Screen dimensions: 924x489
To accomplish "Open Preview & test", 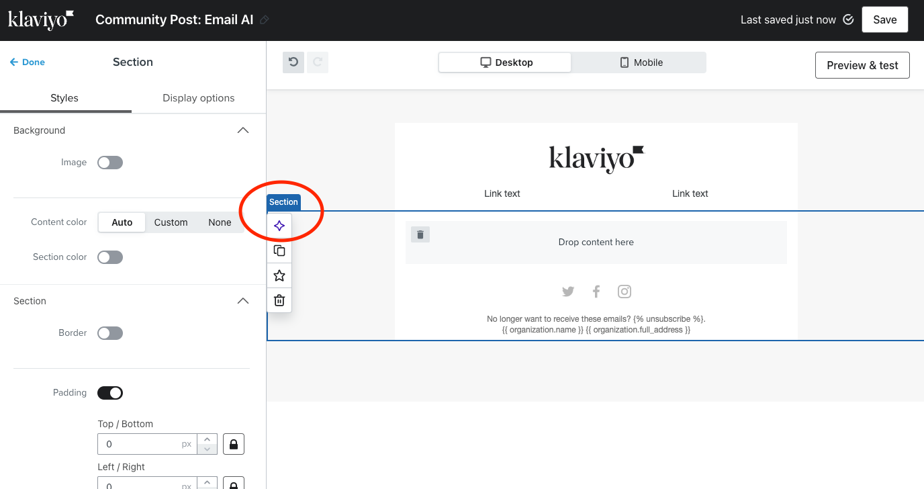I will pyautogui.click(x=862, y=65).
